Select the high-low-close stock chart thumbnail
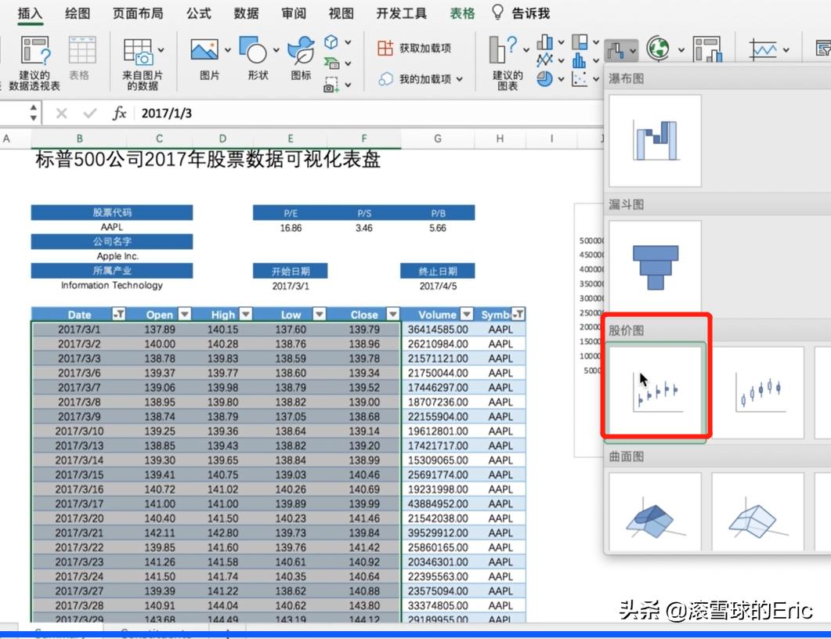The image size is (831, 639). tap(656, 392)
